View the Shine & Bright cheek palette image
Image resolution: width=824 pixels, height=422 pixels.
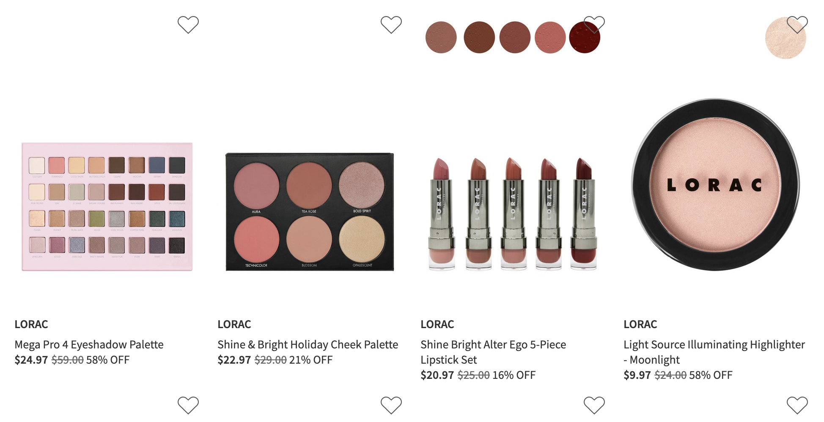(x=310, y=212)
